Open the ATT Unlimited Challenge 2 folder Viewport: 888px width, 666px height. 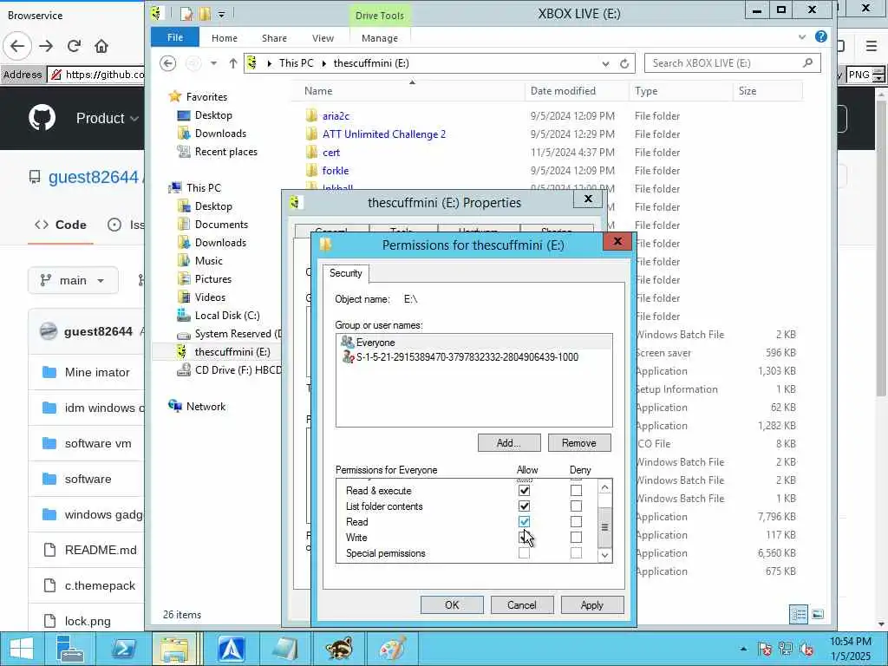click(x=383, y=134)
